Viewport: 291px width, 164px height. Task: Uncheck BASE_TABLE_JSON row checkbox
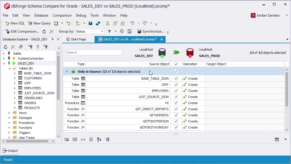(176, 79)
